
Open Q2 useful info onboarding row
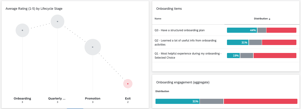(185, 42)
